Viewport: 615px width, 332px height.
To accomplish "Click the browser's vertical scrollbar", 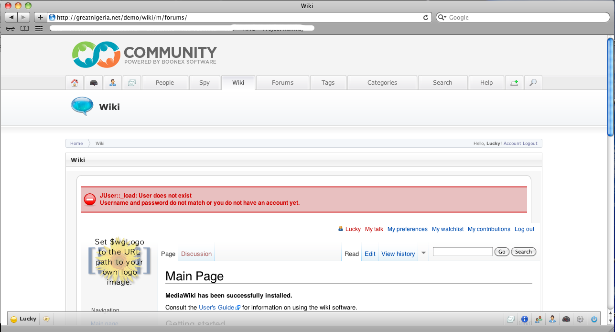I will (x=611, y=86).
